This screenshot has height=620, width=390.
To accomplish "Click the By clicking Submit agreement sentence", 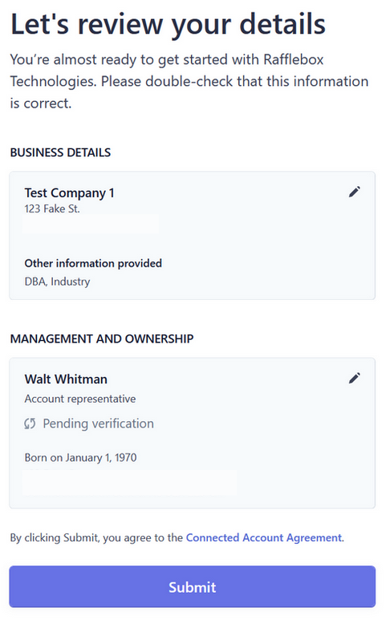I will [177, 537].
